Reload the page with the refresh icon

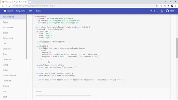9,6
